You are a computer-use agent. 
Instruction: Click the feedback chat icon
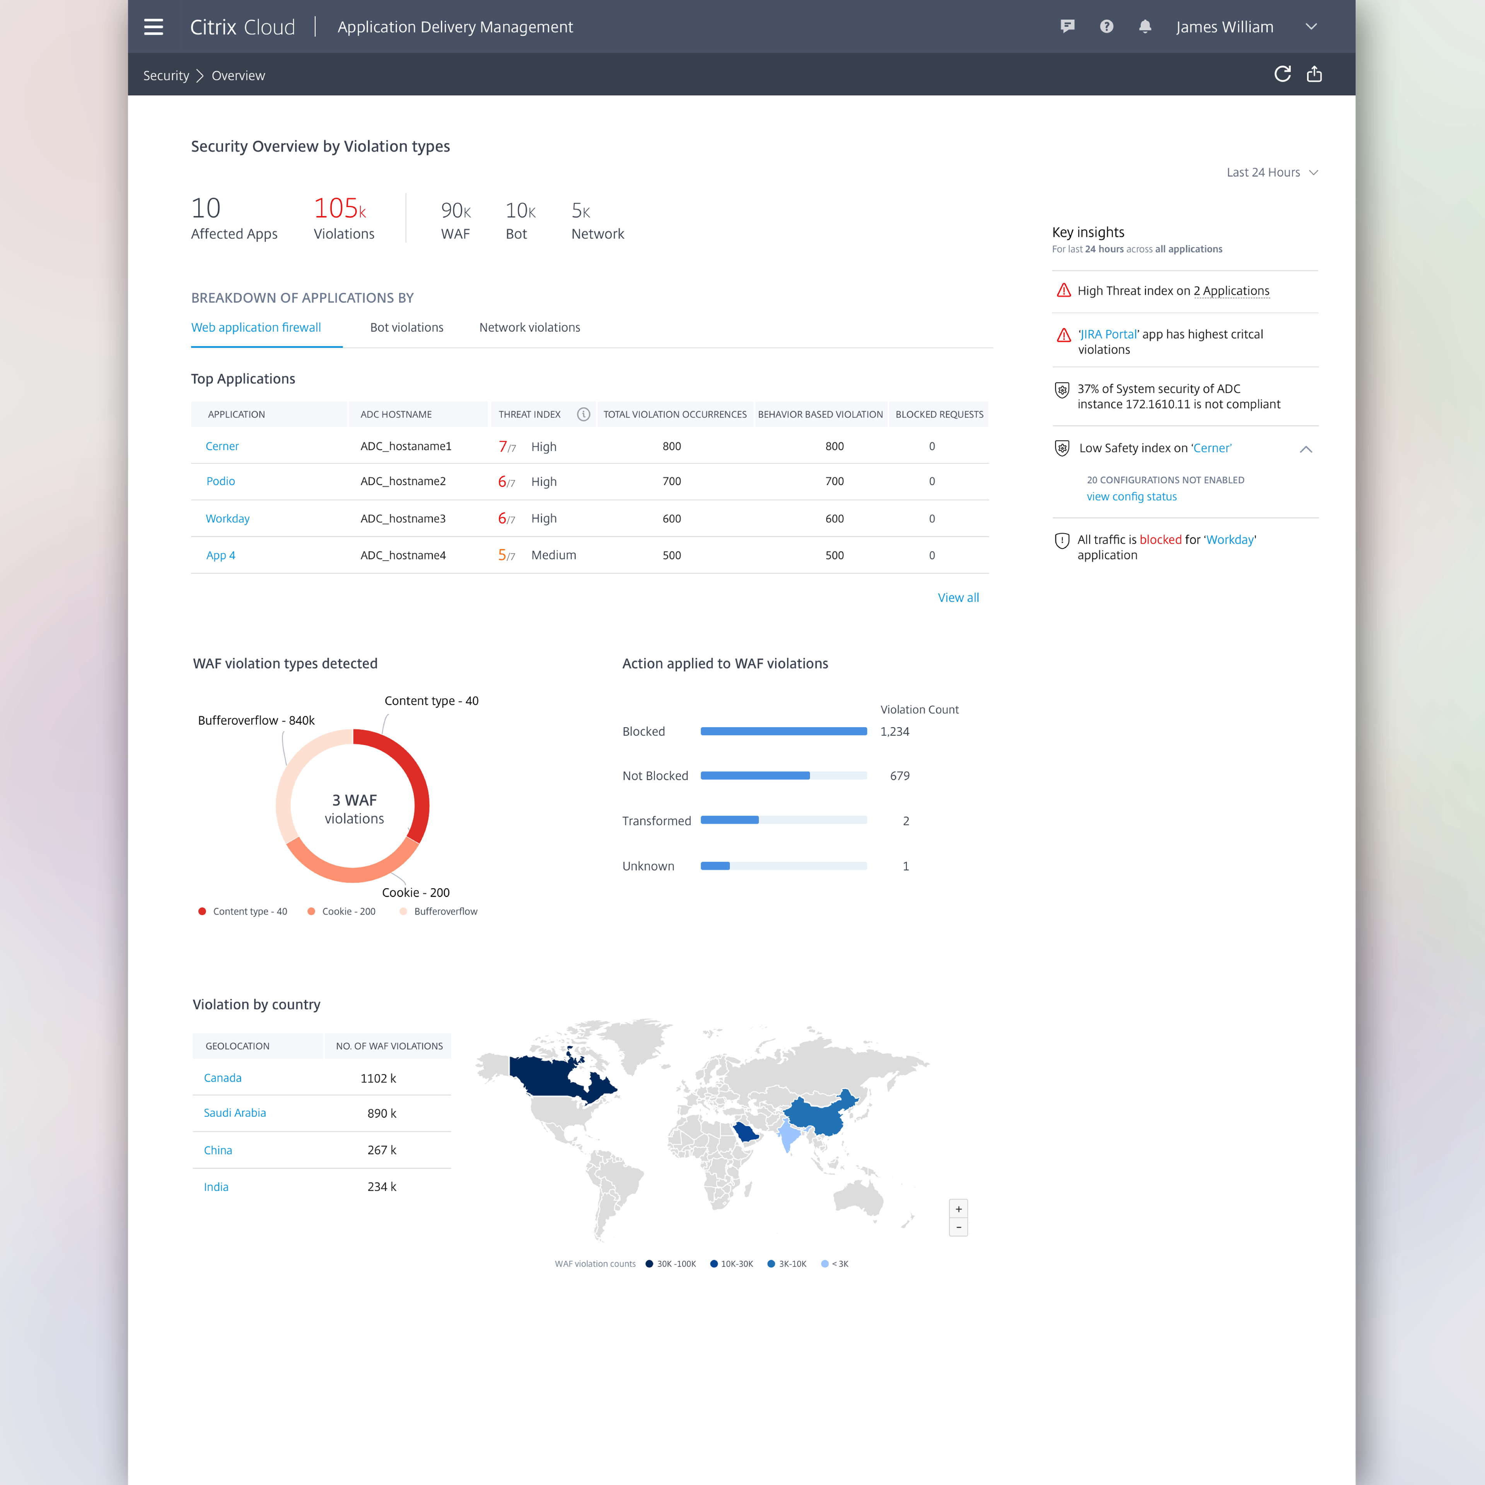click(1067, 27)
